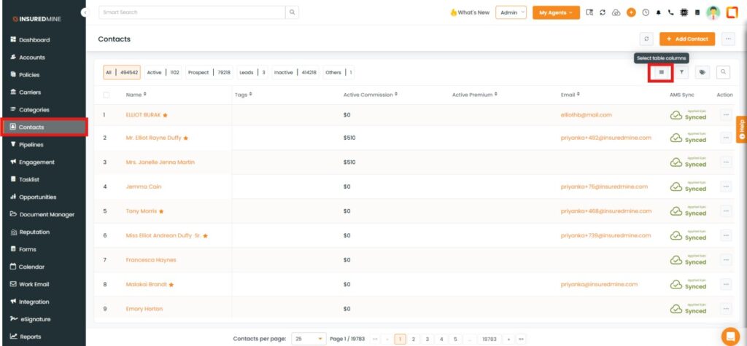Open the Admin role dropdown

(x=511, y=12)
